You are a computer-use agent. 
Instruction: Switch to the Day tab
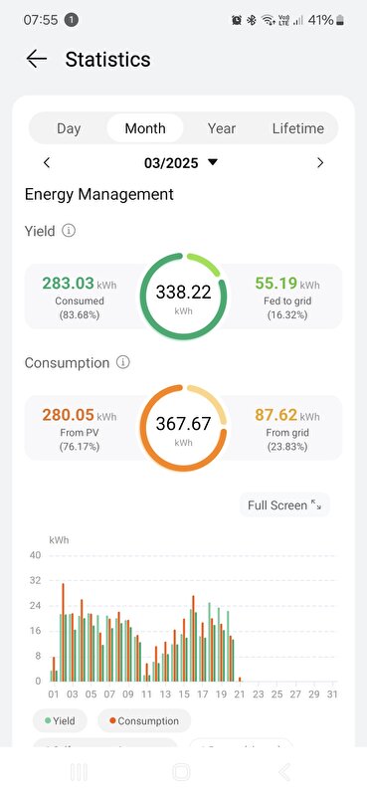coord(69,128)
